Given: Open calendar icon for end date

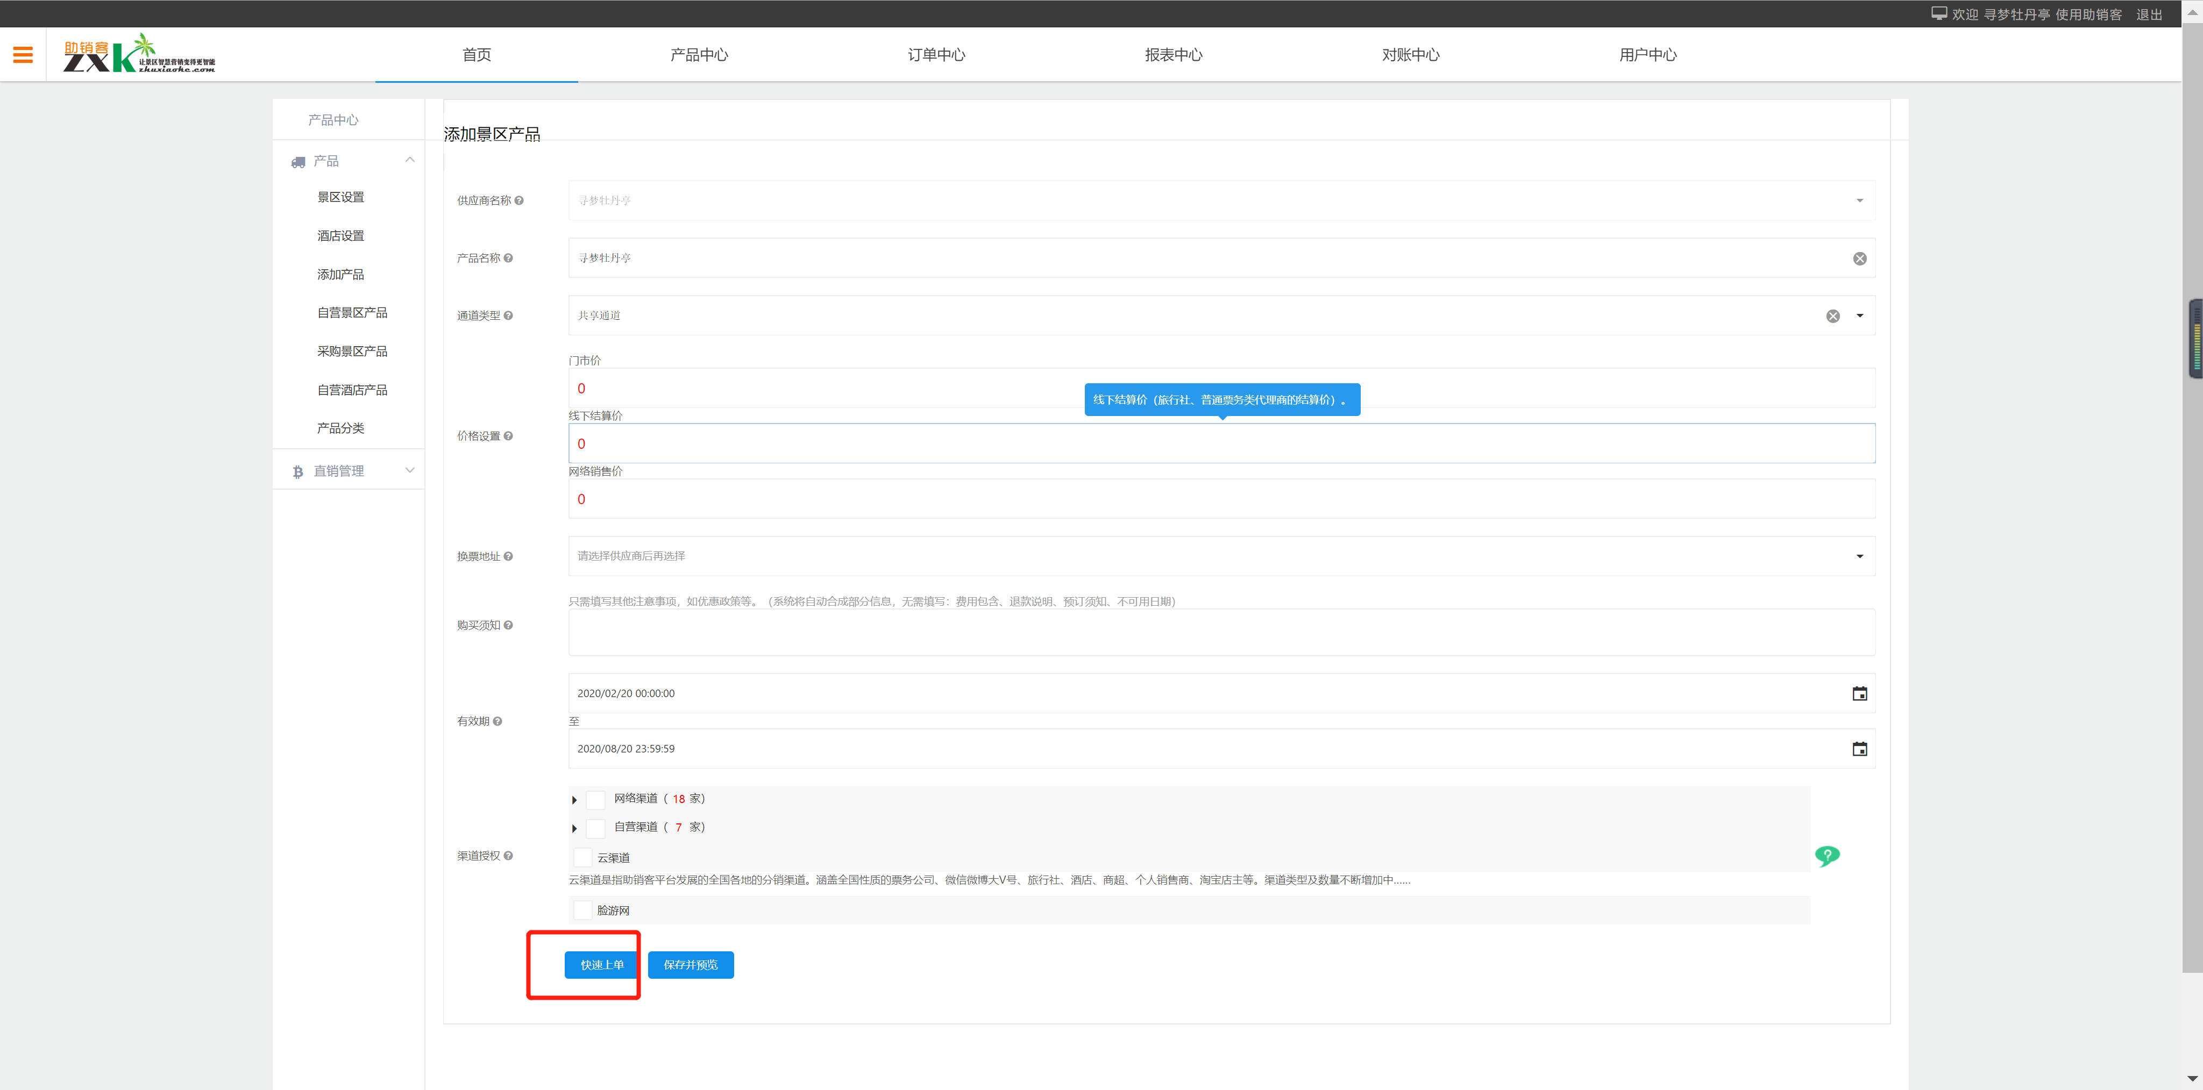Looking at the screenshot, I should [x=1859, y=749].
